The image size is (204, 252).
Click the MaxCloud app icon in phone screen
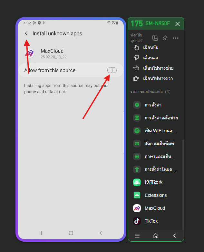click(x=29, y=53)
